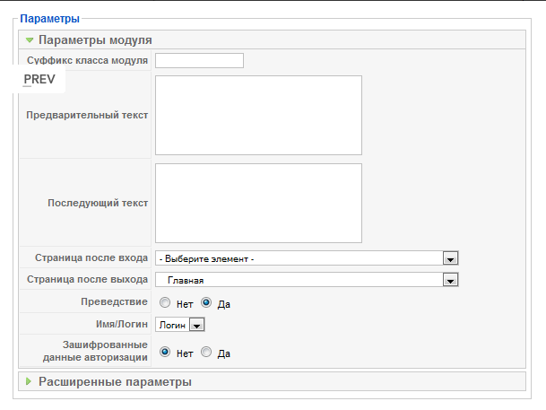Open the Страница после входа dropdown
546x410 pixels.
[x=307, y=258]
